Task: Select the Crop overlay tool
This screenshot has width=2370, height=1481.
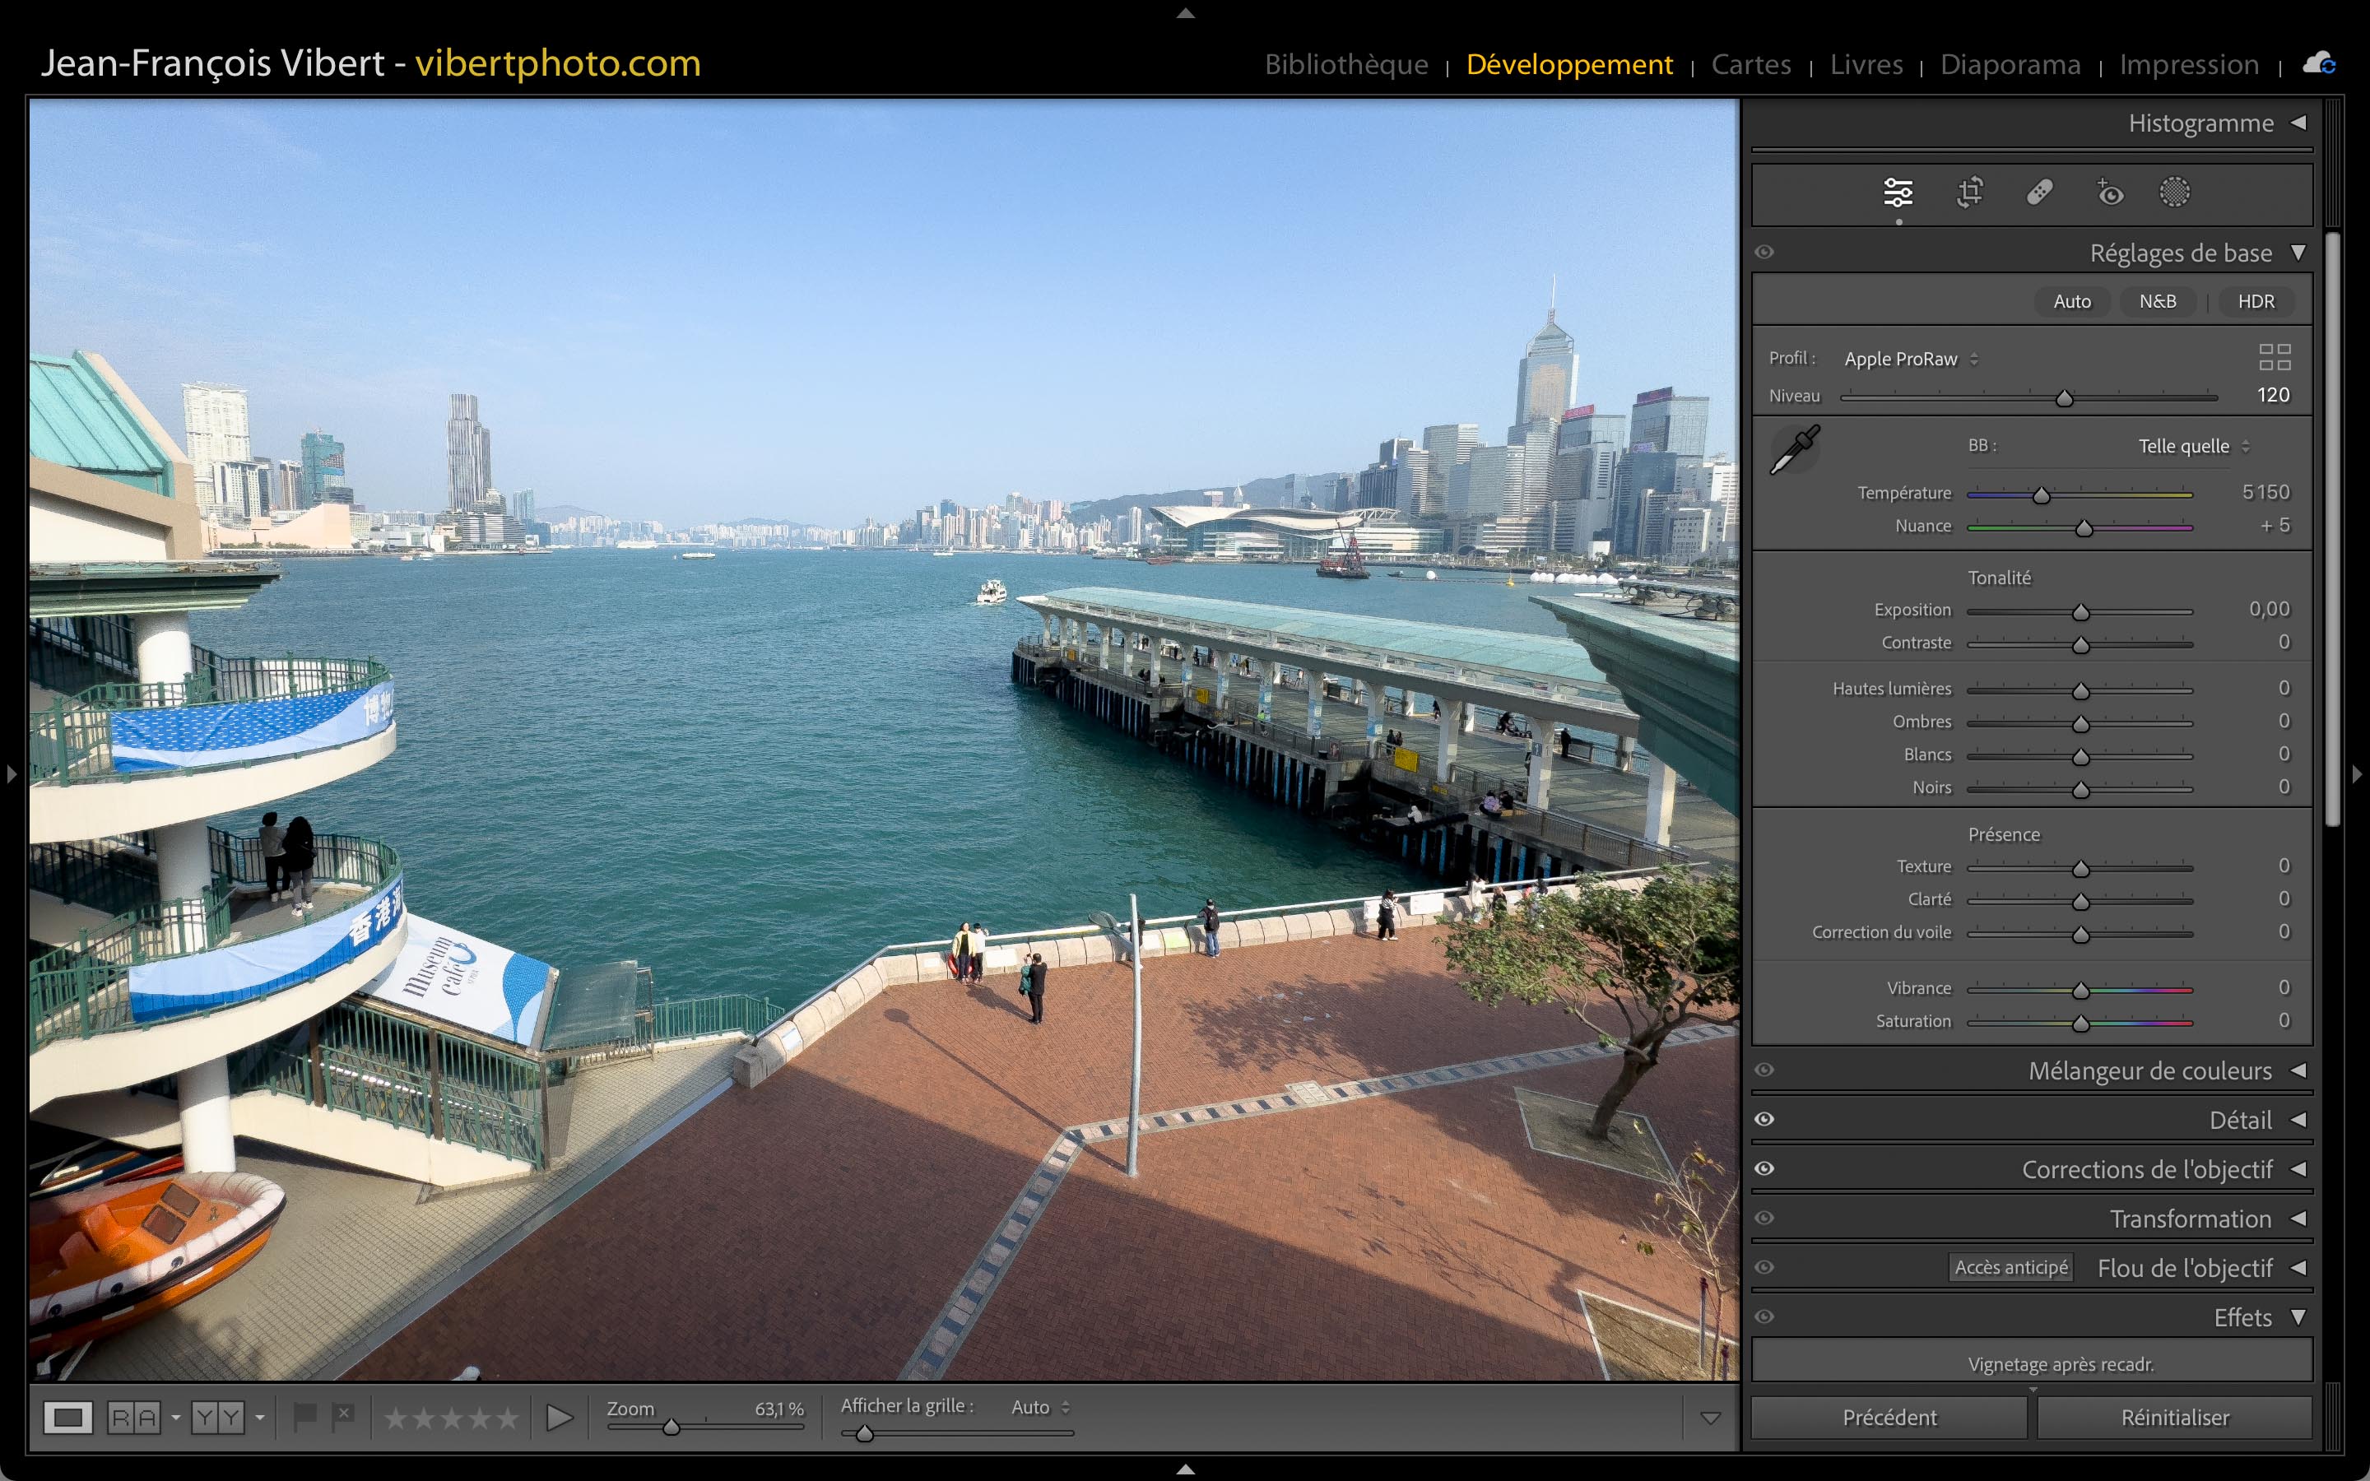Action: tap(1969, 192)
